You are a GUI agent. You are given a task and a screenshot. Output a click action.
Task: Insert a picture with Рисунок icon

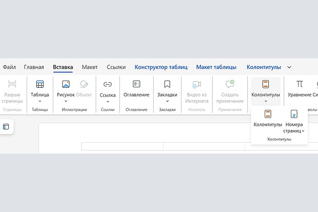pyautogui.click(x=66, y=84)
